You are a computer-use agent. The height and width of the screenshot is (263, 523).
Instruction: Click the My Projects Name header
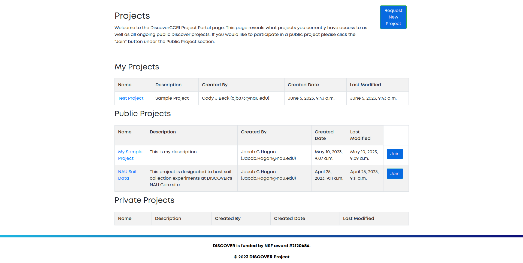click(133, 85)
